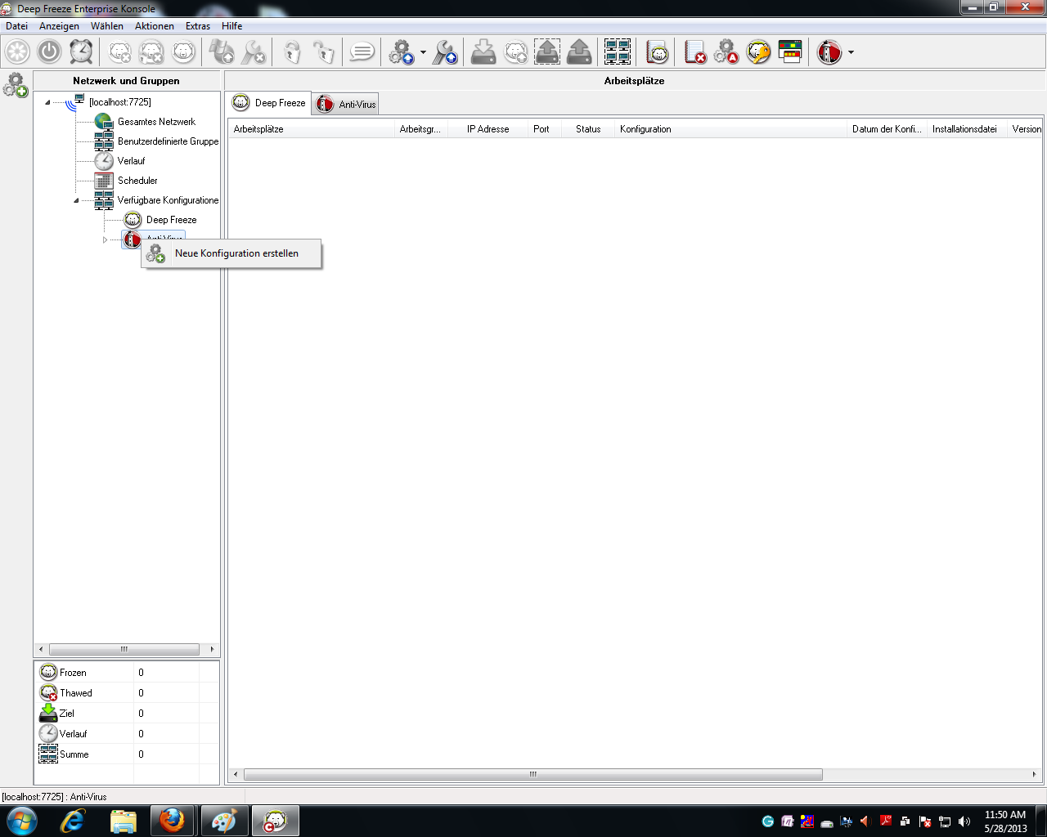This screenshot has height=837, width=1047.
Task: Click the gears with red A icon
Action: 726,52
